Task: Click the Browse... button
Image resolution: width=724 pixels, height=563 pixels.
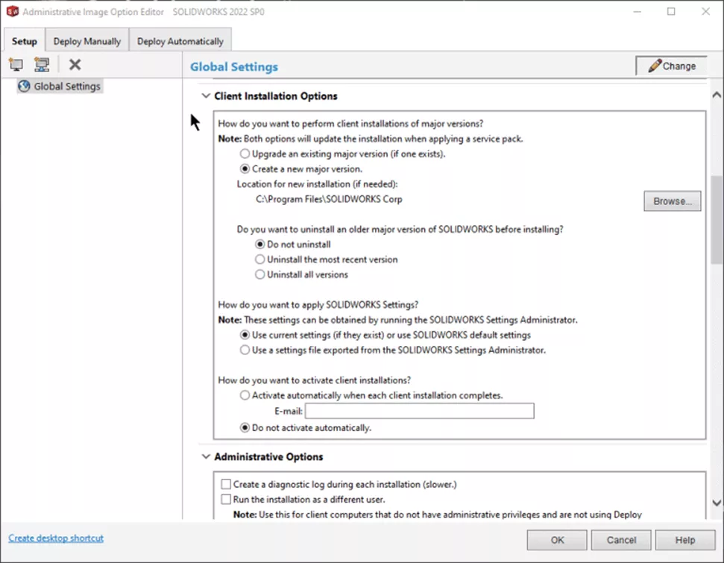Action: 673,201
